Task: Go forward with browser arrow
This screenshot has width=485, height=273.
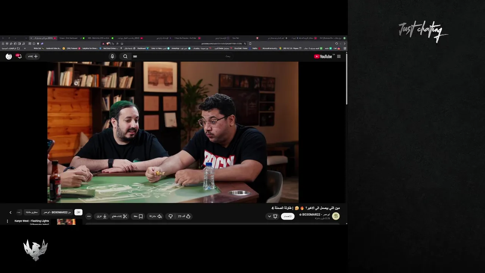Action: 340,44
